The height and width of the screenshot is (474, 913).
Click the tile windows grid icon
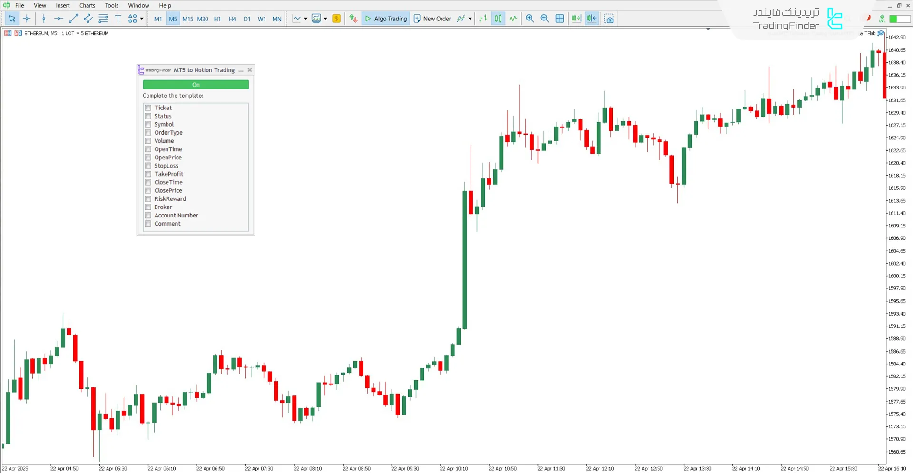[x=560, y=19]
